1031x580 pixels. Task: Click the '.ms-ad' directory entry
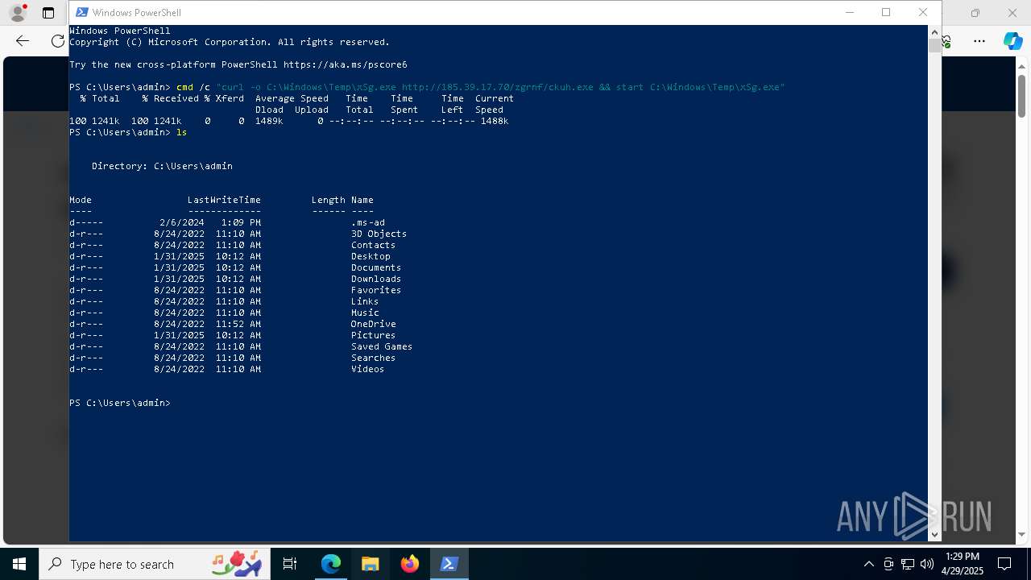tap(367, 222)
